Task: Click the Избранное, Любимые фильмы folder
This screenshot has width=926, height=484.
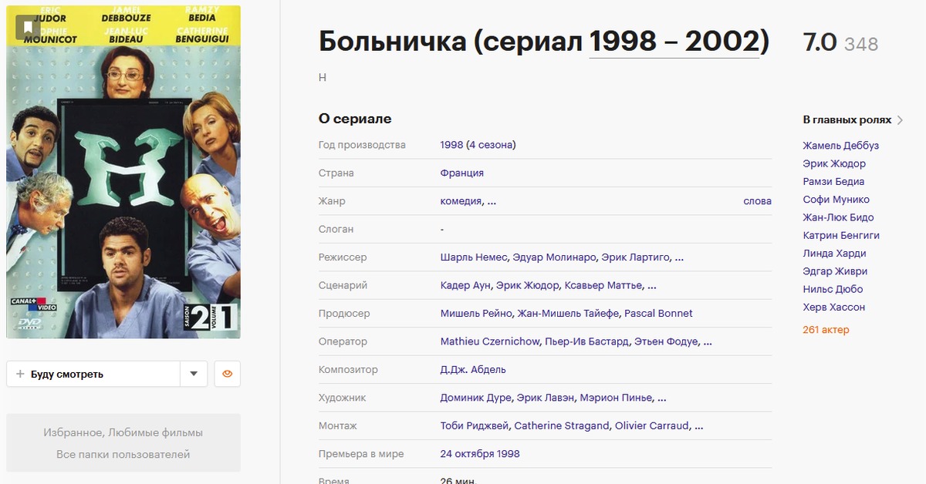Action: pyautogui.click(x=123, y=433)
